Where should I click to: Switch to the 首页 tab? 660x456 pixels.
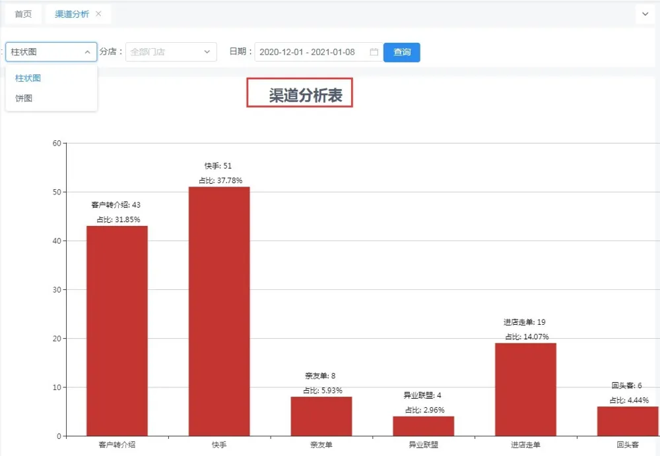pyautogui.click(x=23, y=14)
